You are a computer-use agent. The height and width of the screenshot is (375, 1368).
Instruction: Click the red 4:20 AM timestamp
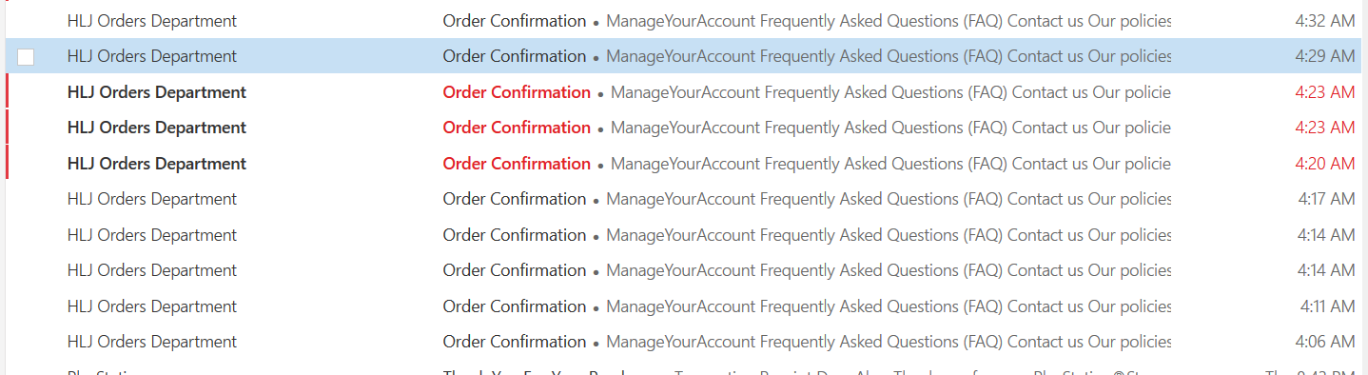(x=1324, y=164)
